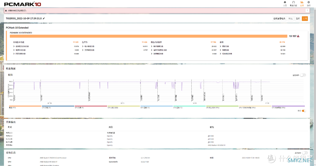Expand the rendering and visualization row (22 957)

coord(184,50)
